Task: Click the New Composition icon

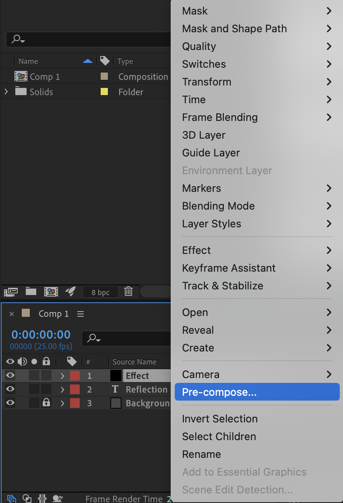Action: click(51, 291)
